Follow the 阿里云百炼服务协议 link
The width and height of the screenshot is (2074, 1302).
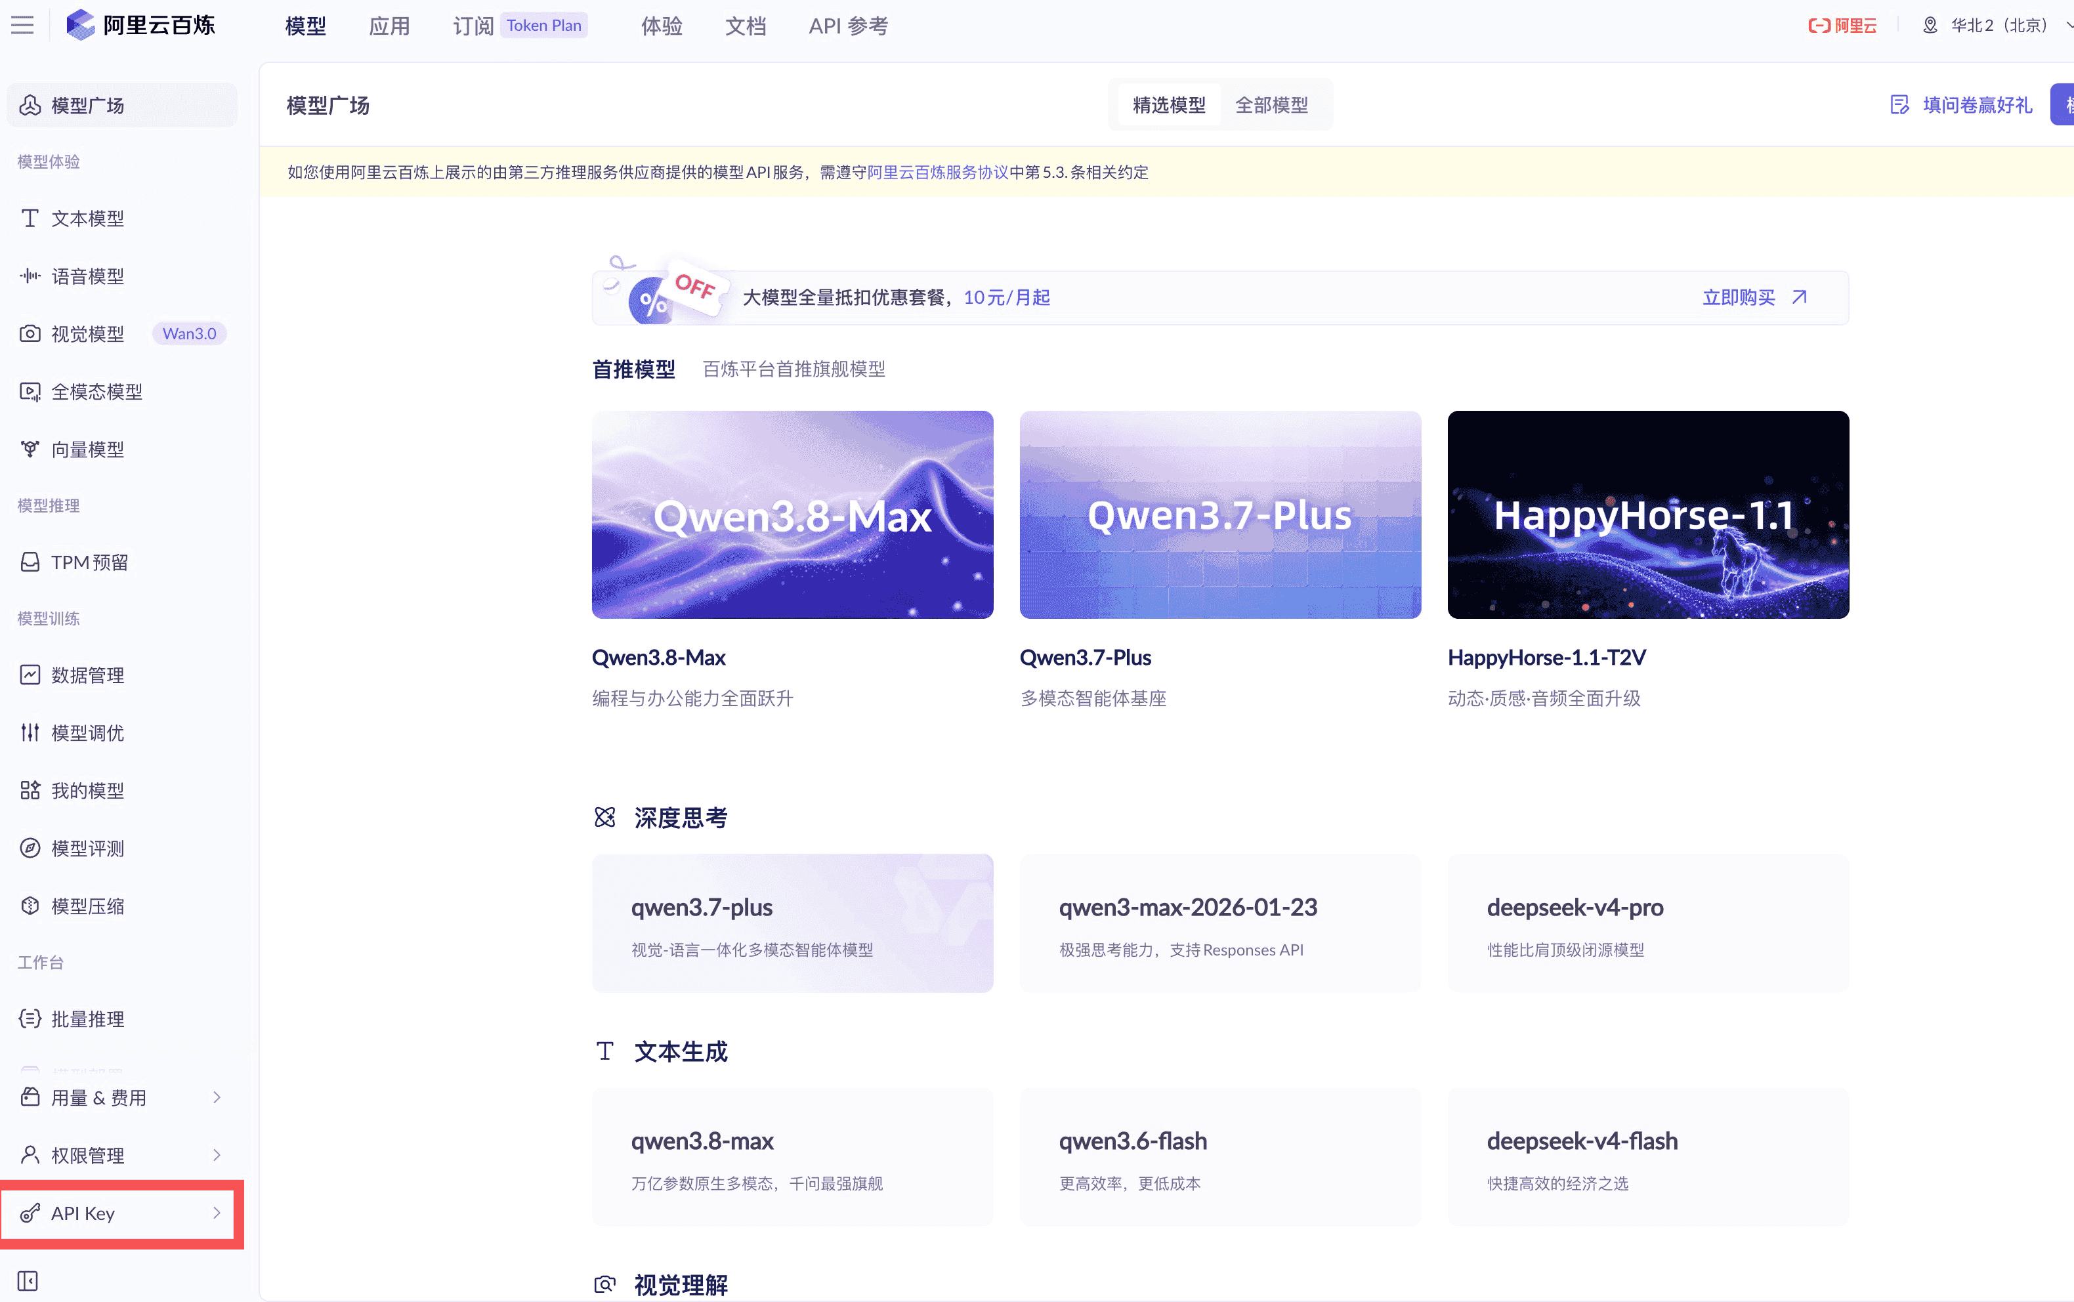tap(937, 172)
